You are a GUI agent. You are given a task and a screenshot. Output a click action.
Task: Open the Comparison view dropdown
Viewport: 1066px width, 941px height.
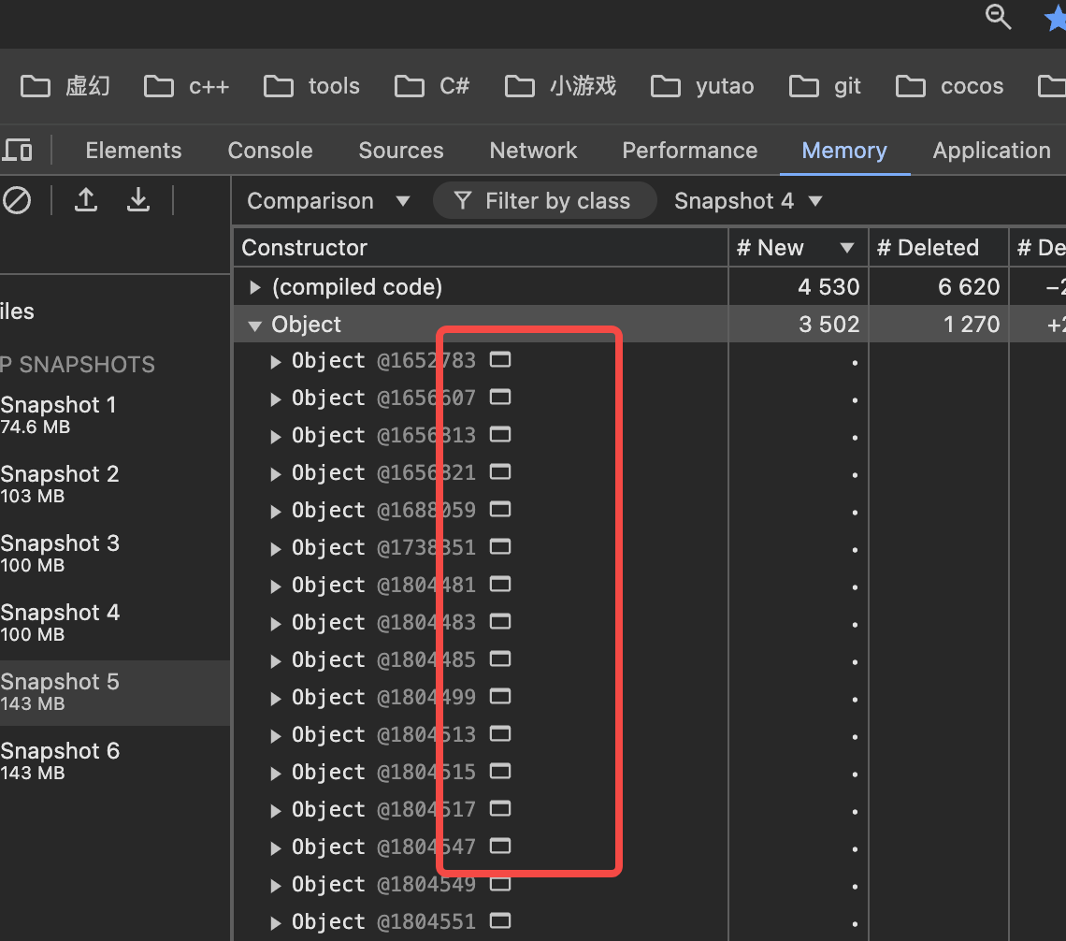[x=328, y=200]
